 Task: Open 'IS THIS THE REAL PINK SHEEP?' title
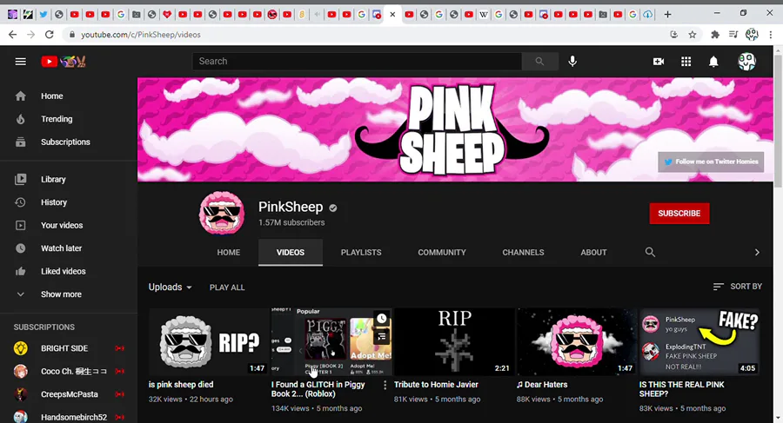point(681,389)
